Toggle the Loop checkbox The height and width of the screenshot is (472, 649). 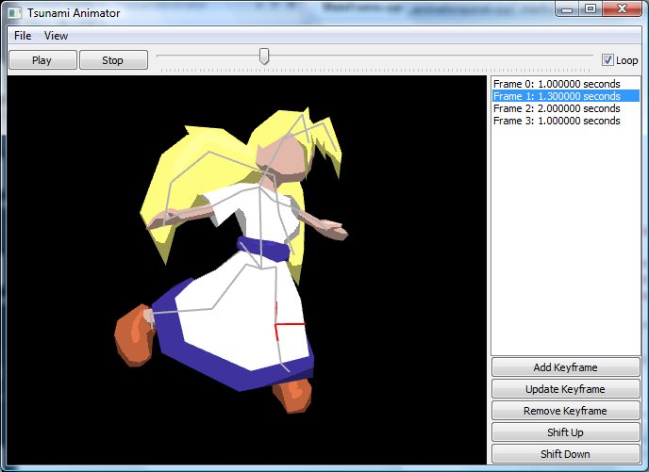pyautogui.click(x=607, y=60)
